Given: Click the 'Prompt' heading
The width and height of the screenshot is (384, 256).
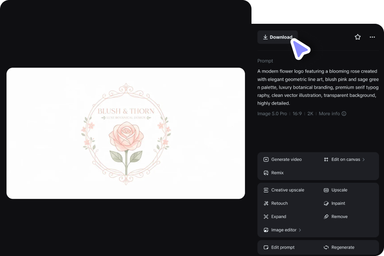Looking at the screenshot, I should click(x=265, y=61).
